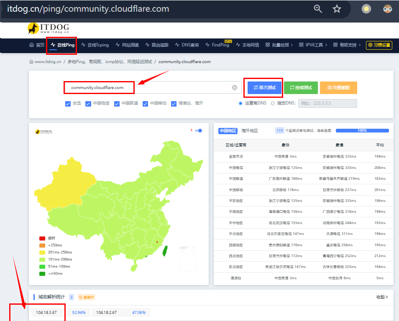Viewport: 399px width, 321px height.
Task: Click the 全部节点 table row
Action: (x=303, y=156)
